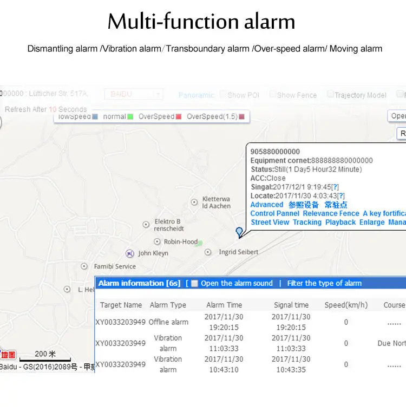The image size is (406, 412).
Task: Click the Elektro Brenscheidt POI marker
Action: (x=146, y=225)
